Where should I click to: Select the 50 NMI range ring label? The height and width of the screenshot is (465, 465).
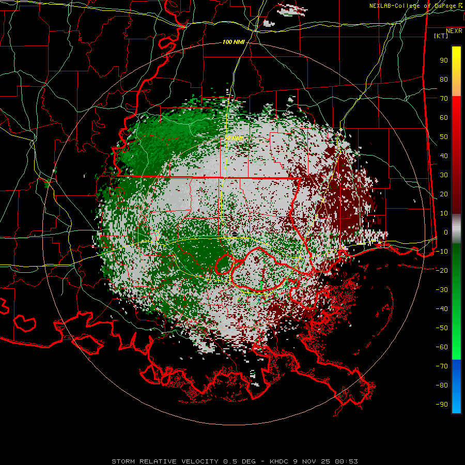click(x=234, y=138)
